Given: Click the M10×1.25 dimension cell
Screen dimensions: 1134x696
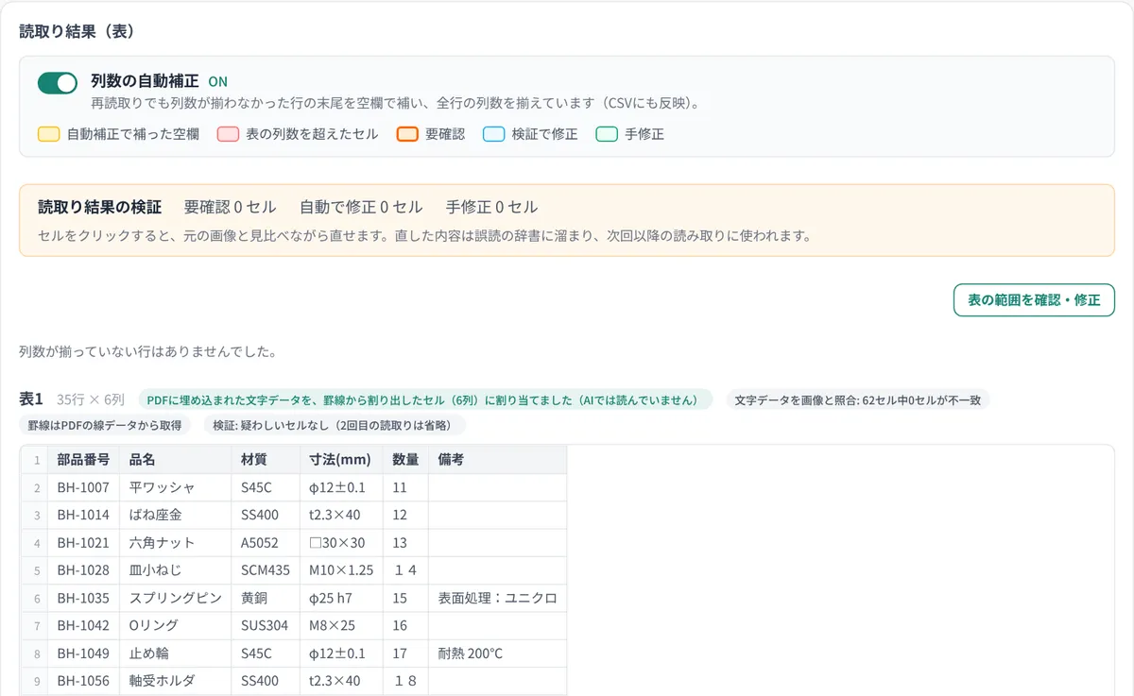Looking at the screenshot, I should pyautogui.click(x=340, y=570).
